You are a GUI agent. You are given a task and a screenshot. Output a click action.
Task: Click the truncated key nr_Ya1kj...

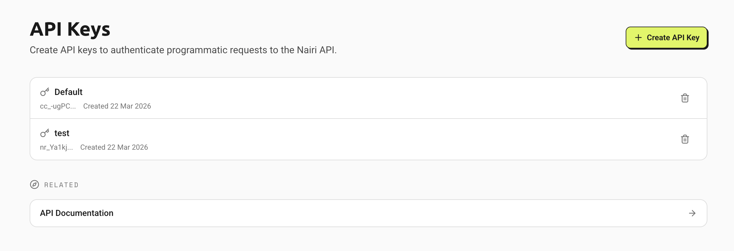click(57, 147)
